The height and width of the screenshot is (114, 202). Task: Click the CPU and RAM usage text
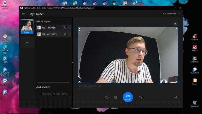[89, 86]
